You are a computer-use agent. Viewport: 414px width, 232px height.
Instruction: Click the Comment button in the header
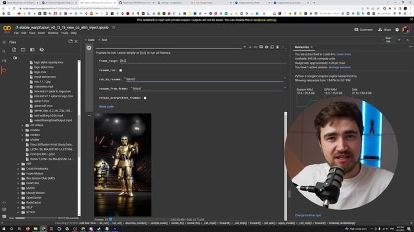[x=364, y=30]
